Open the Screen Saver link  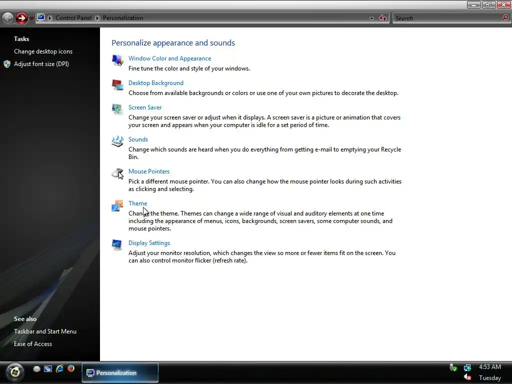[145, 107]
